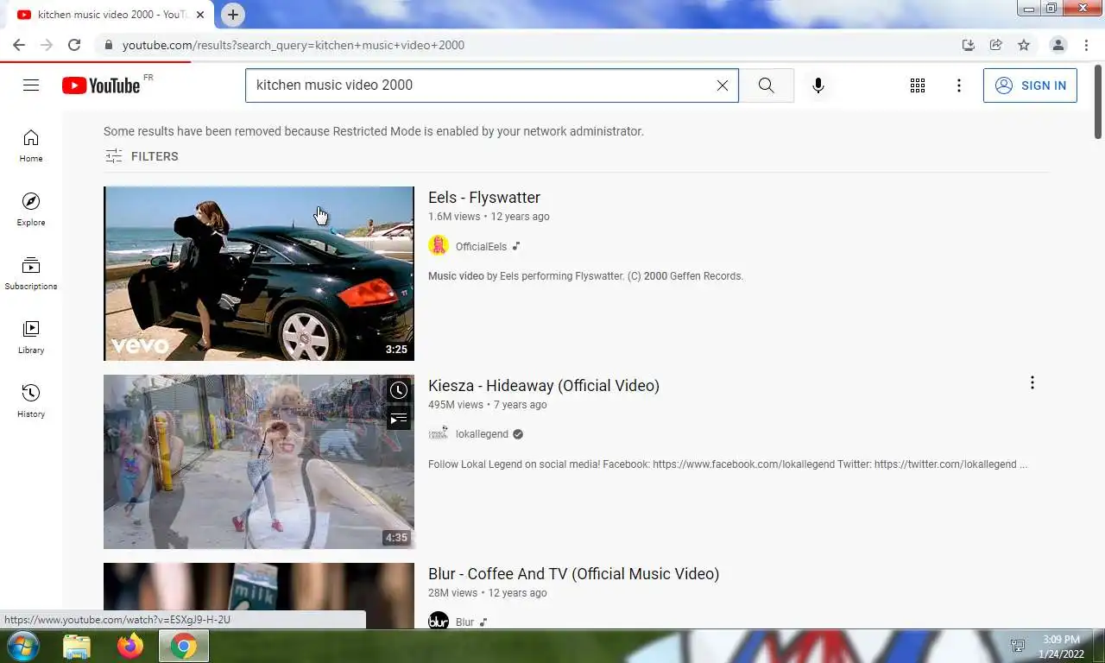Open the Eels - Flyswatter title
This screenshot has height=663, width=1105.
(x=484, y=198)
